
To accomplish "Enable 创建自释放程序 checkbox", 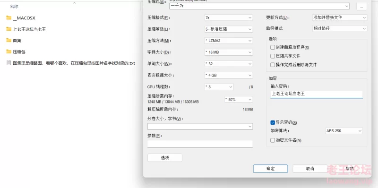I will coord(273,47).
